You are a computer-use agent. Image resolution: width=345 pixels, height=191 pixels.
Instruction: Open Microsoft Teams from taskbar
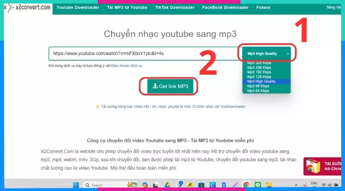coord(179,185)
